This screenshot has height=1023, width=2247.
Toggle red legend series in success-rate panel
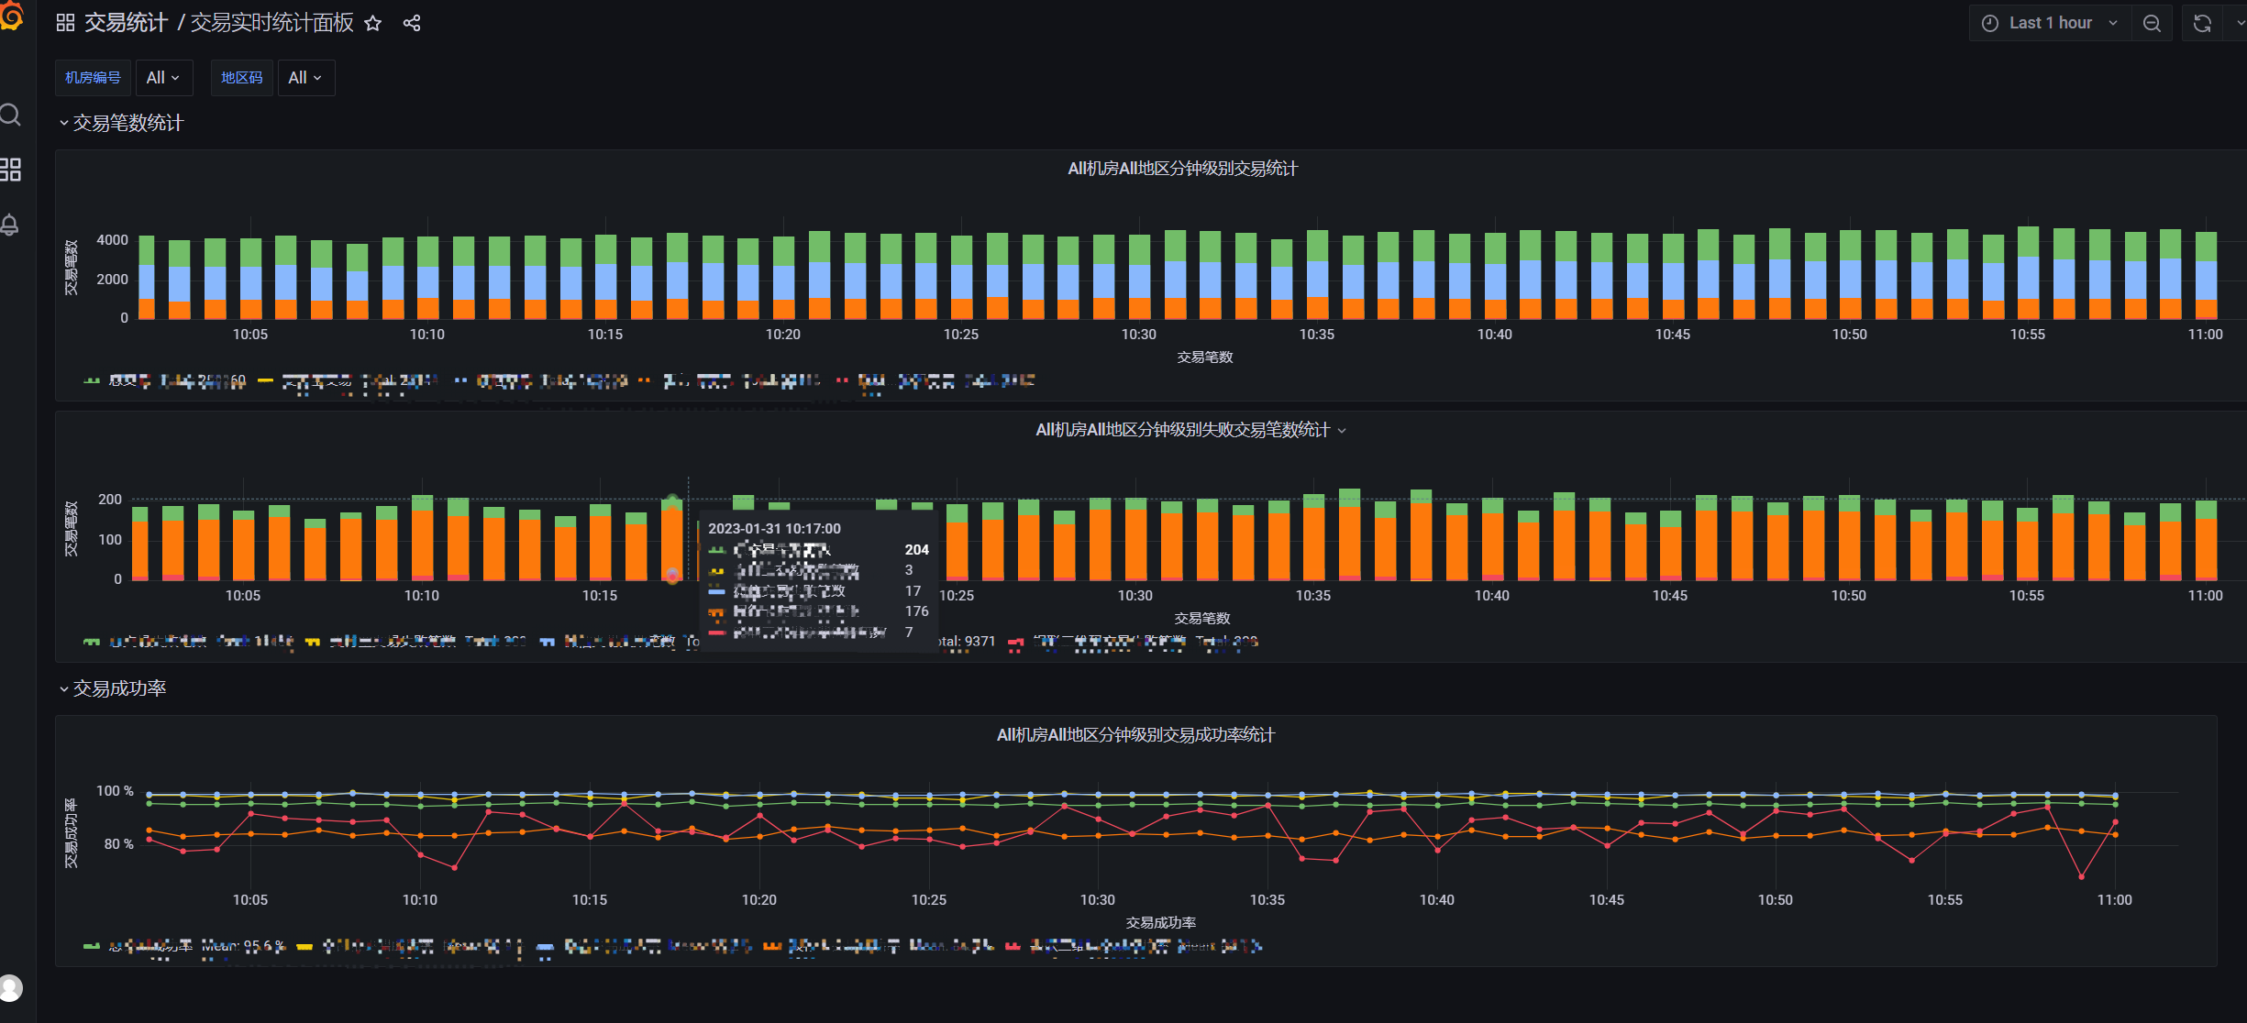click(1134, 946)
